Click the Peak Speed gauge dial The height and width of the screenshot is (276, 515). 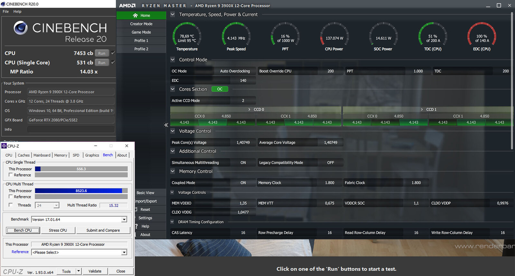pos(236,34)
